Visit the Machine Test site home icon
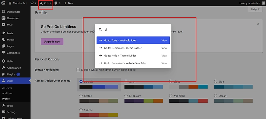 pyautogui.click(x=10, y=3)
